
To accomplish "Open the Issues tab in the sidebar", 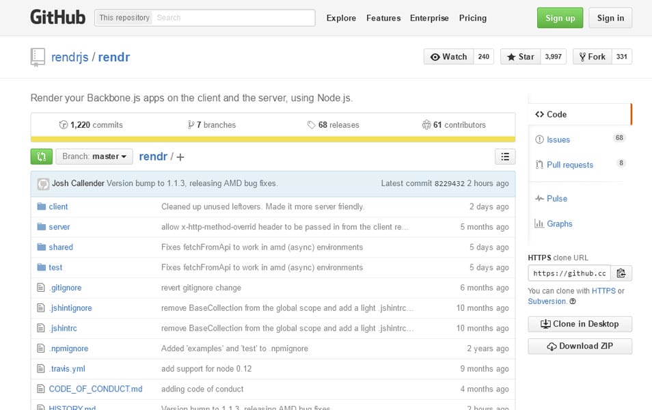I will [x=558, y=139].
